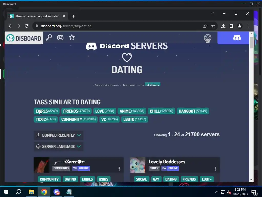Bookmark this tab with the star icon
This screenshot has height=197, width=262.
tap(213, 26)
